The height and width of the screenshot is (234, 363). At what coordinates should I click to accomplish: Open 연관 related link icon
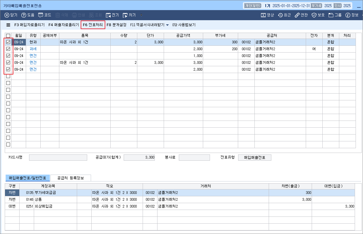(x=297, y=15)
